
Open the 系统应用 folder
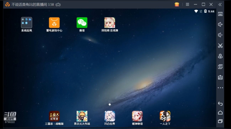[27, 23]
